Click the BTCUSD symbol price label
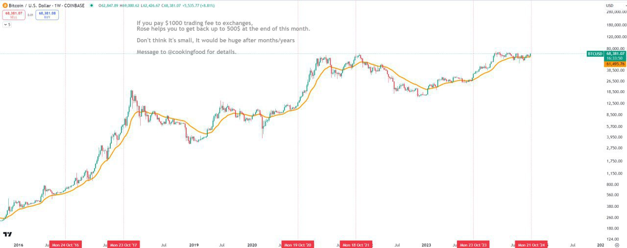627x248 pixels. pos(595,53)
